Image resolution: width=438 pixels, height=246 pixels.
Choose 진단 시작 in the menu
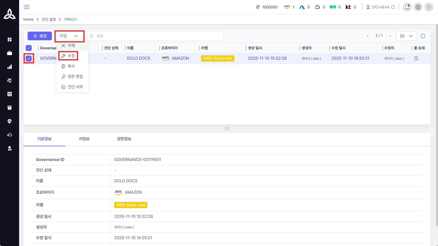pyautogui.click(x=72, y=87)
